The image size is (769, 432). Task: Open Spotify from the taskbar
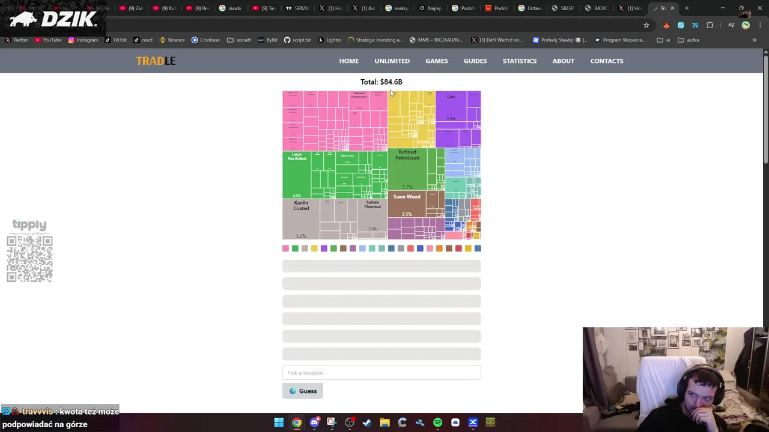pos(437,422)
